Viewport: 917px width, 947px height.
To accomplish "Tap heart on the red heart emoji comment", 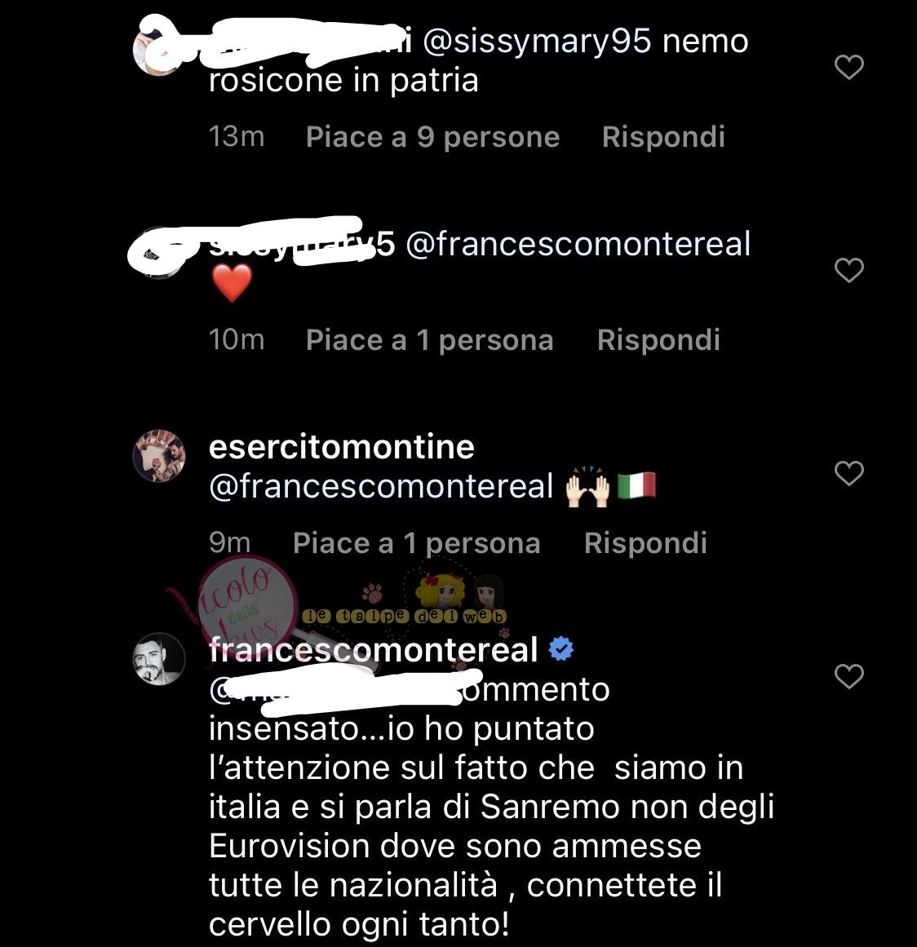I will pos(848,270).
